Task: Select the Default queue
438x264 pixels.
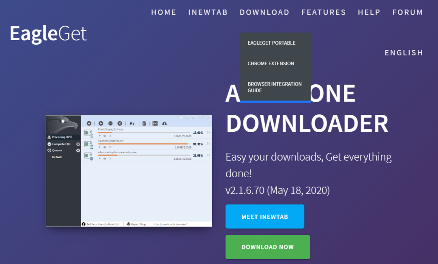Action: [x=57, y=157]
